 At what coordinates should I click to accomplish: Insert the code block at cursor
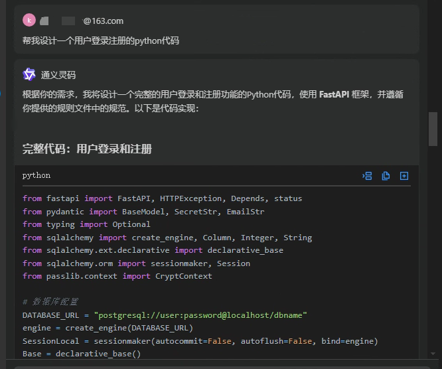point(367,176)
